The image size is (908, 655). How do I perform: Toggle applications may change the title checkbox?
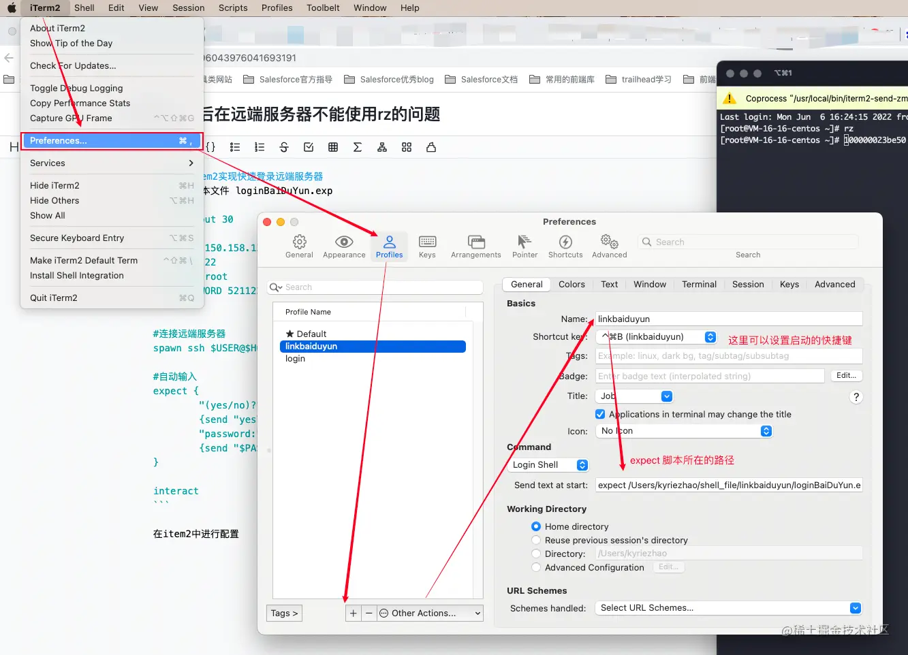click(x=600, y=414)
